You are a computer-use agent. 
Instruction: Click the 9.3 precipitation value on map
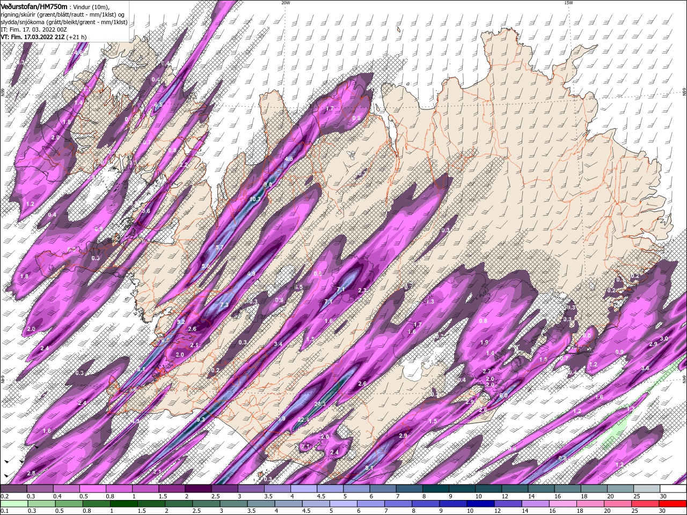coord(201,420)
